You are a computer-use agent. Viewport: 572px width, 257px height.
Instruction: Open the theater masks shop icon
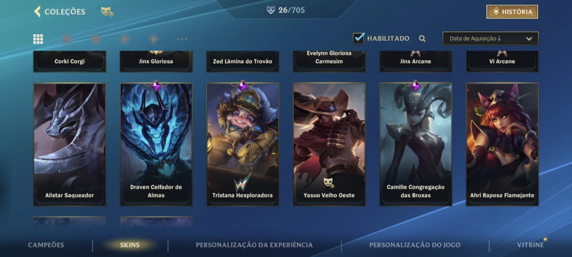tap(107, 12)
